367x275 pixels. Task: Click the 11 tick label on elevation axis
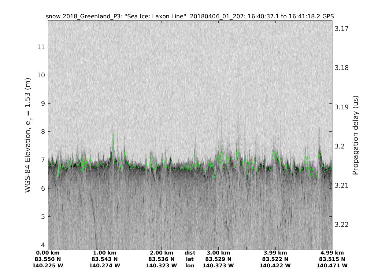pos(41,47)
